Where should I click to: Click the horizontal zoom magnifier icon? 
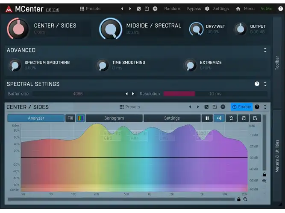(245, 199)
